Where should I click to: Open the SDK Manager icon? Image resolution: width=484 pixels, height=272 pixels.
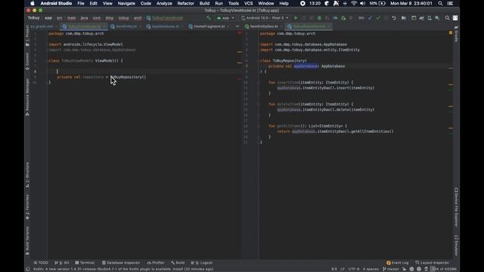[x=437, y=18]
